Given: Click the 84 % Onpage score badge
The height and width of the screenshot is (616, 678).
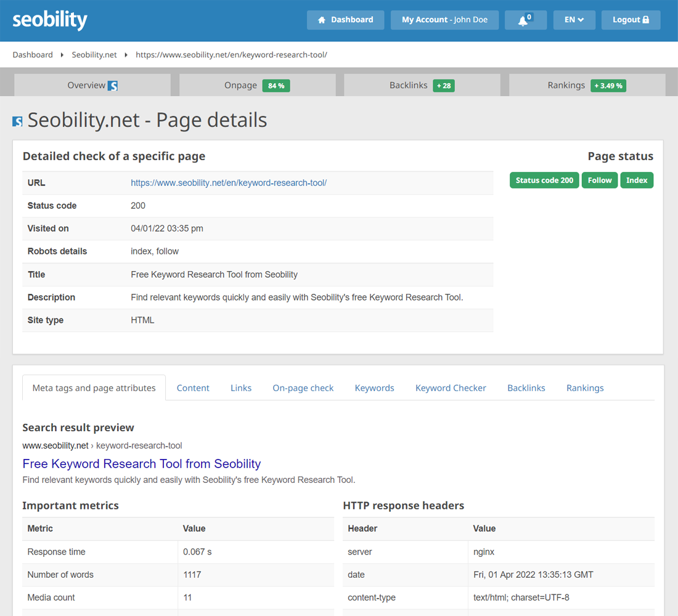Looking at the screenshot, I should [276, 86].
